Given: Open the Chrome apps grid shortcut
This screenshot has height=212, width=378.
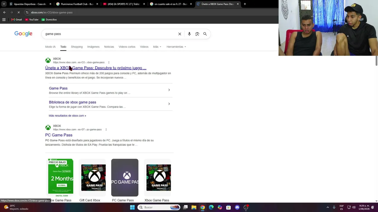Looking at the screenshot, I should pyautogui.click(x=4, y=20).
